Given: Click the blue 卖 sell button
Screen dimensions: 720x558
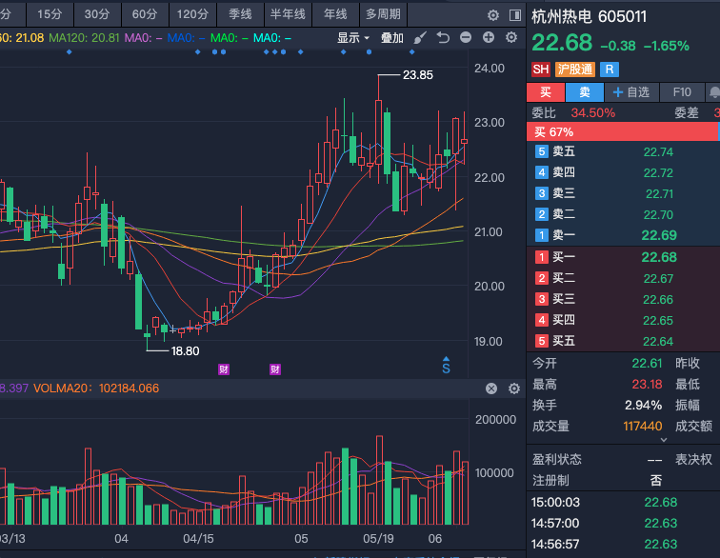Looking at the screenshot, I should pyautogui.click(x=585, y=92).
